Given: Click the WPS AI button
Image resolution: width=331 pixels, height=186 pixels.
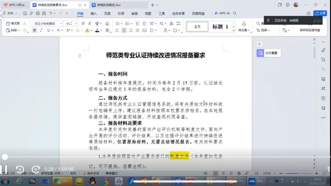Looking at the screenshot, I should tap(222, 13).
